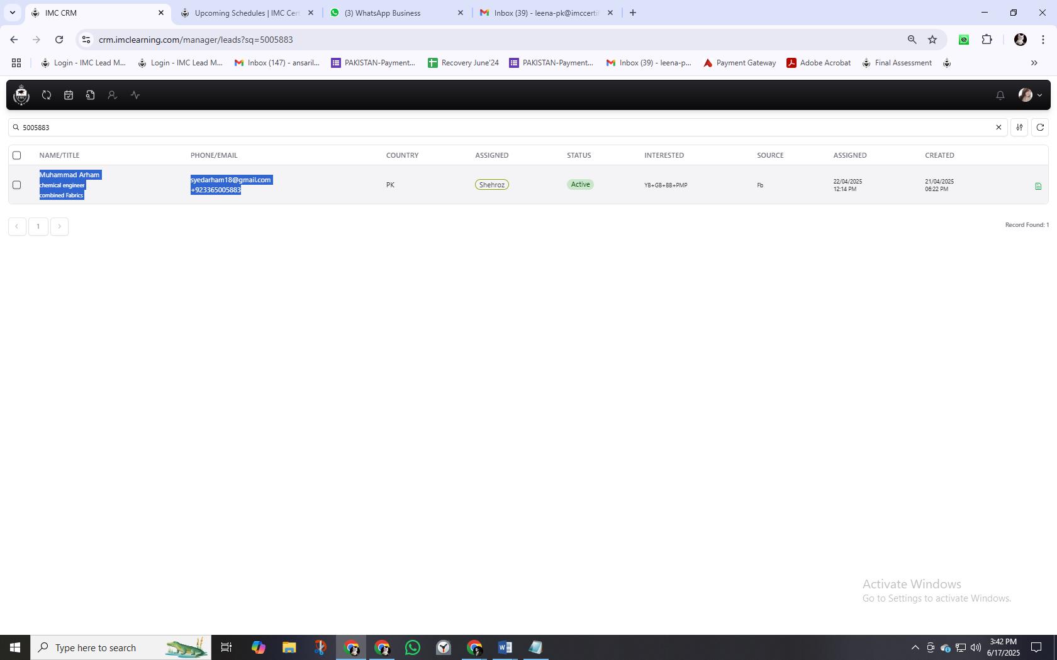Open the bookmarks apps grid icon
Screen dimensions: 1057x660
point(16,63)
